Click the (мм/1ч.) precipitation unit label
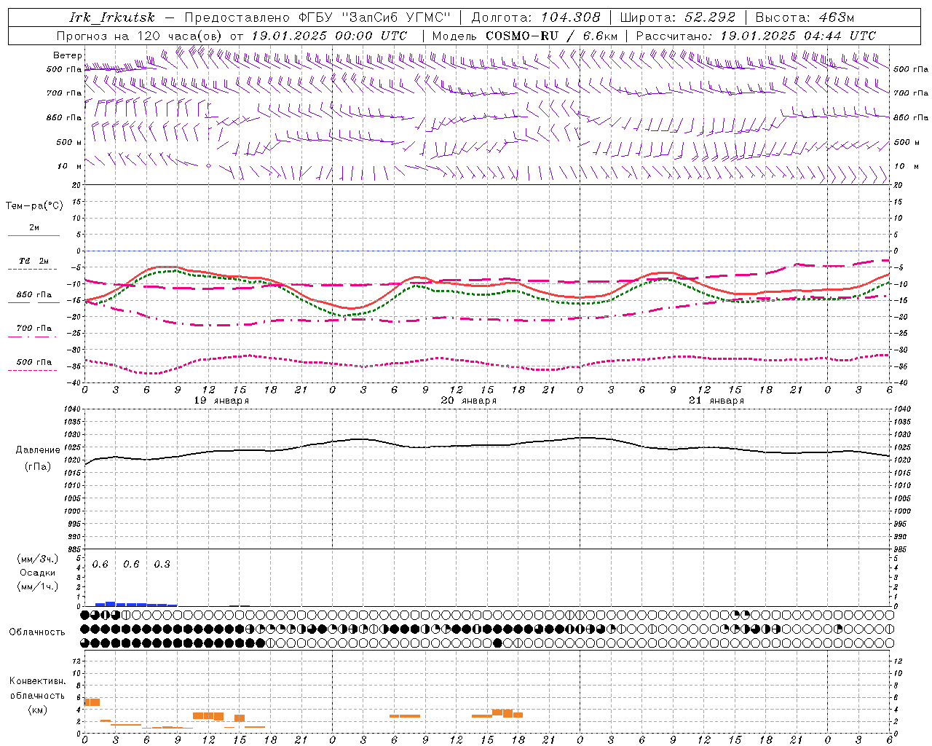932x746 pixels. click(x=38, y=586)
